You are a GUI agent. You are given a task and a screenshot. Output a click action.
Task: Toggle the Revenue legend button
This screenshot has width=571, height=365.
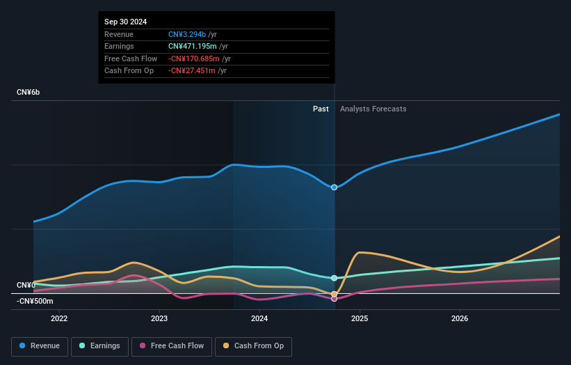[x=40, y=346]
